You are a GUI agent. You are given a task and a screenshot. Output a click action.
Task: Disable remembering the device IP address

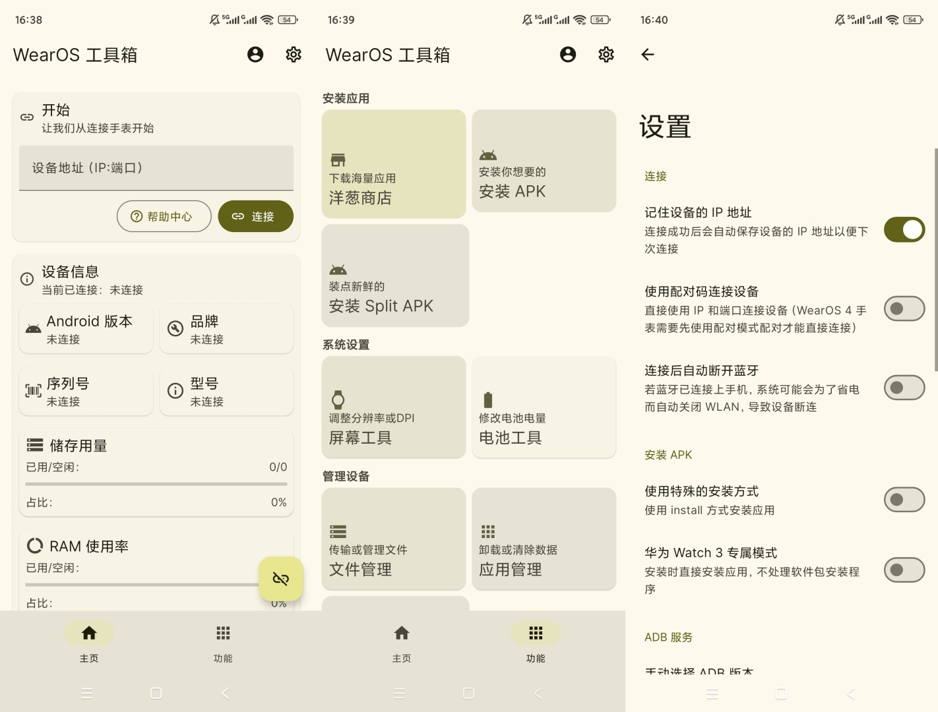(904, 229)
